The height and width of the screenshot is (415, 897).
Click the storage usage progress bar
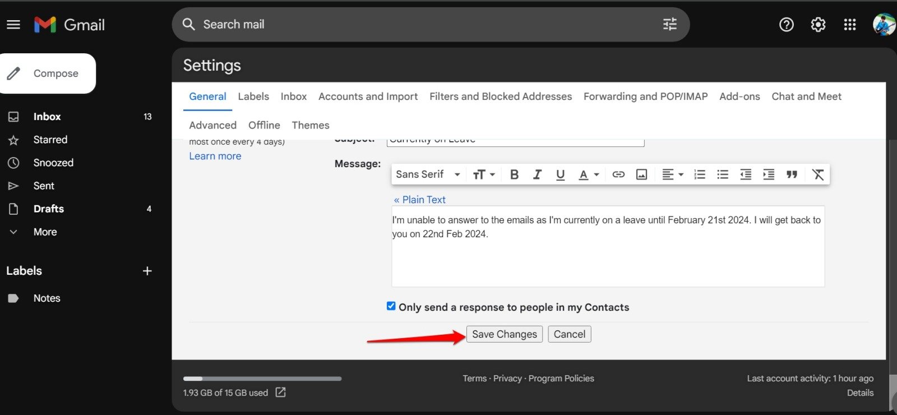point(262,379)
